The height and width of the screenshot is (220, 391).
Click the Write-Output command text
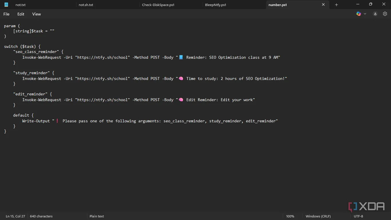36,121
